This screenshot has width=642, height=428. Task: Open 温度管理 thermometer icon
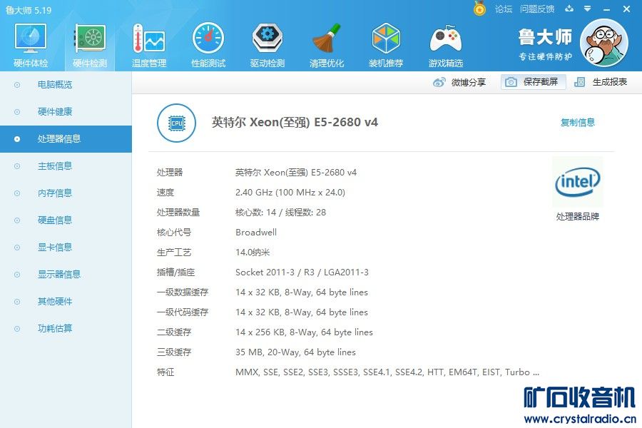click(149, 39)
